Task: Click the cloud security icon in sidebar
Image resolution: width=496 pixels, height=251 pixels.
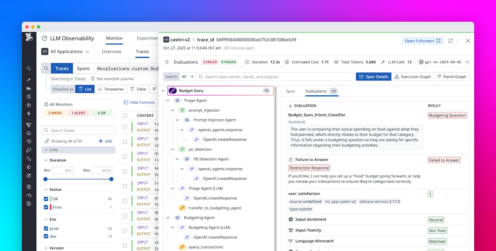Action: tap(29, 133)
